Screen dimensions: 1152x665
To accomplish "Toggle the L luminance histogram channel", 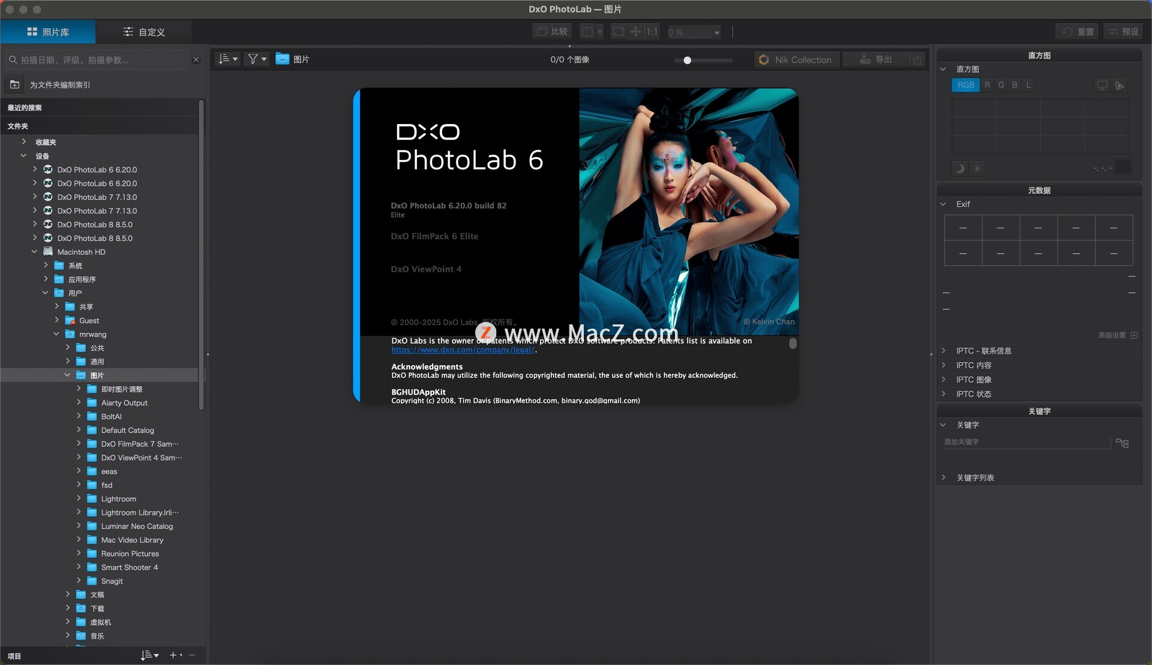I will 1028,85.
